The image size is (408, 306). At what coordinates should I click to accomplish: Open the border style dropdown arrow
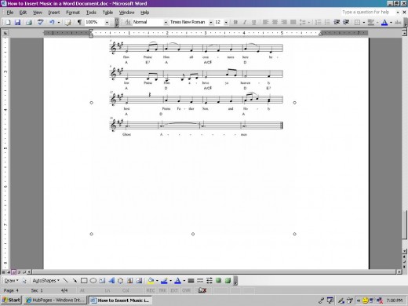pos(364,23)
